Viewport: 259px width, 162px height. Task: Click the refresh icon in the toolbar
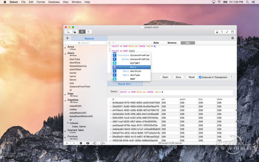[222, 32]
